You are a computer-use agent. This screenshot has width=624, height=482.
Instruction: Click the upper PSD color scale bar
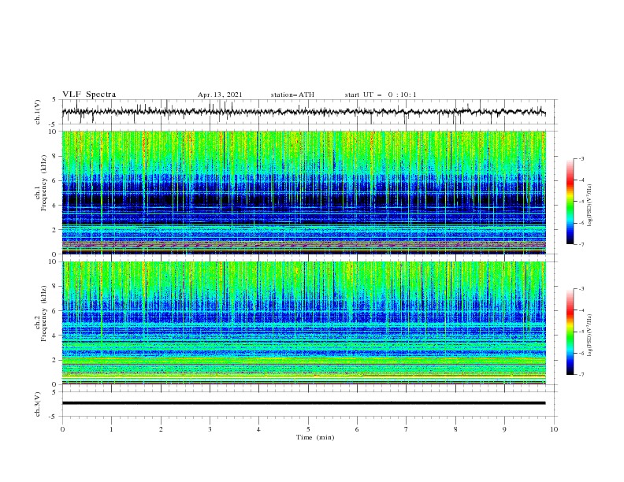tap(570, 202)
